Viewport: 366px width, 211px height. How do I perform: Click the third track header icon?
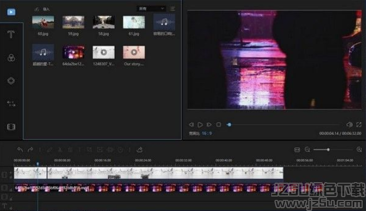click(4, 197)
